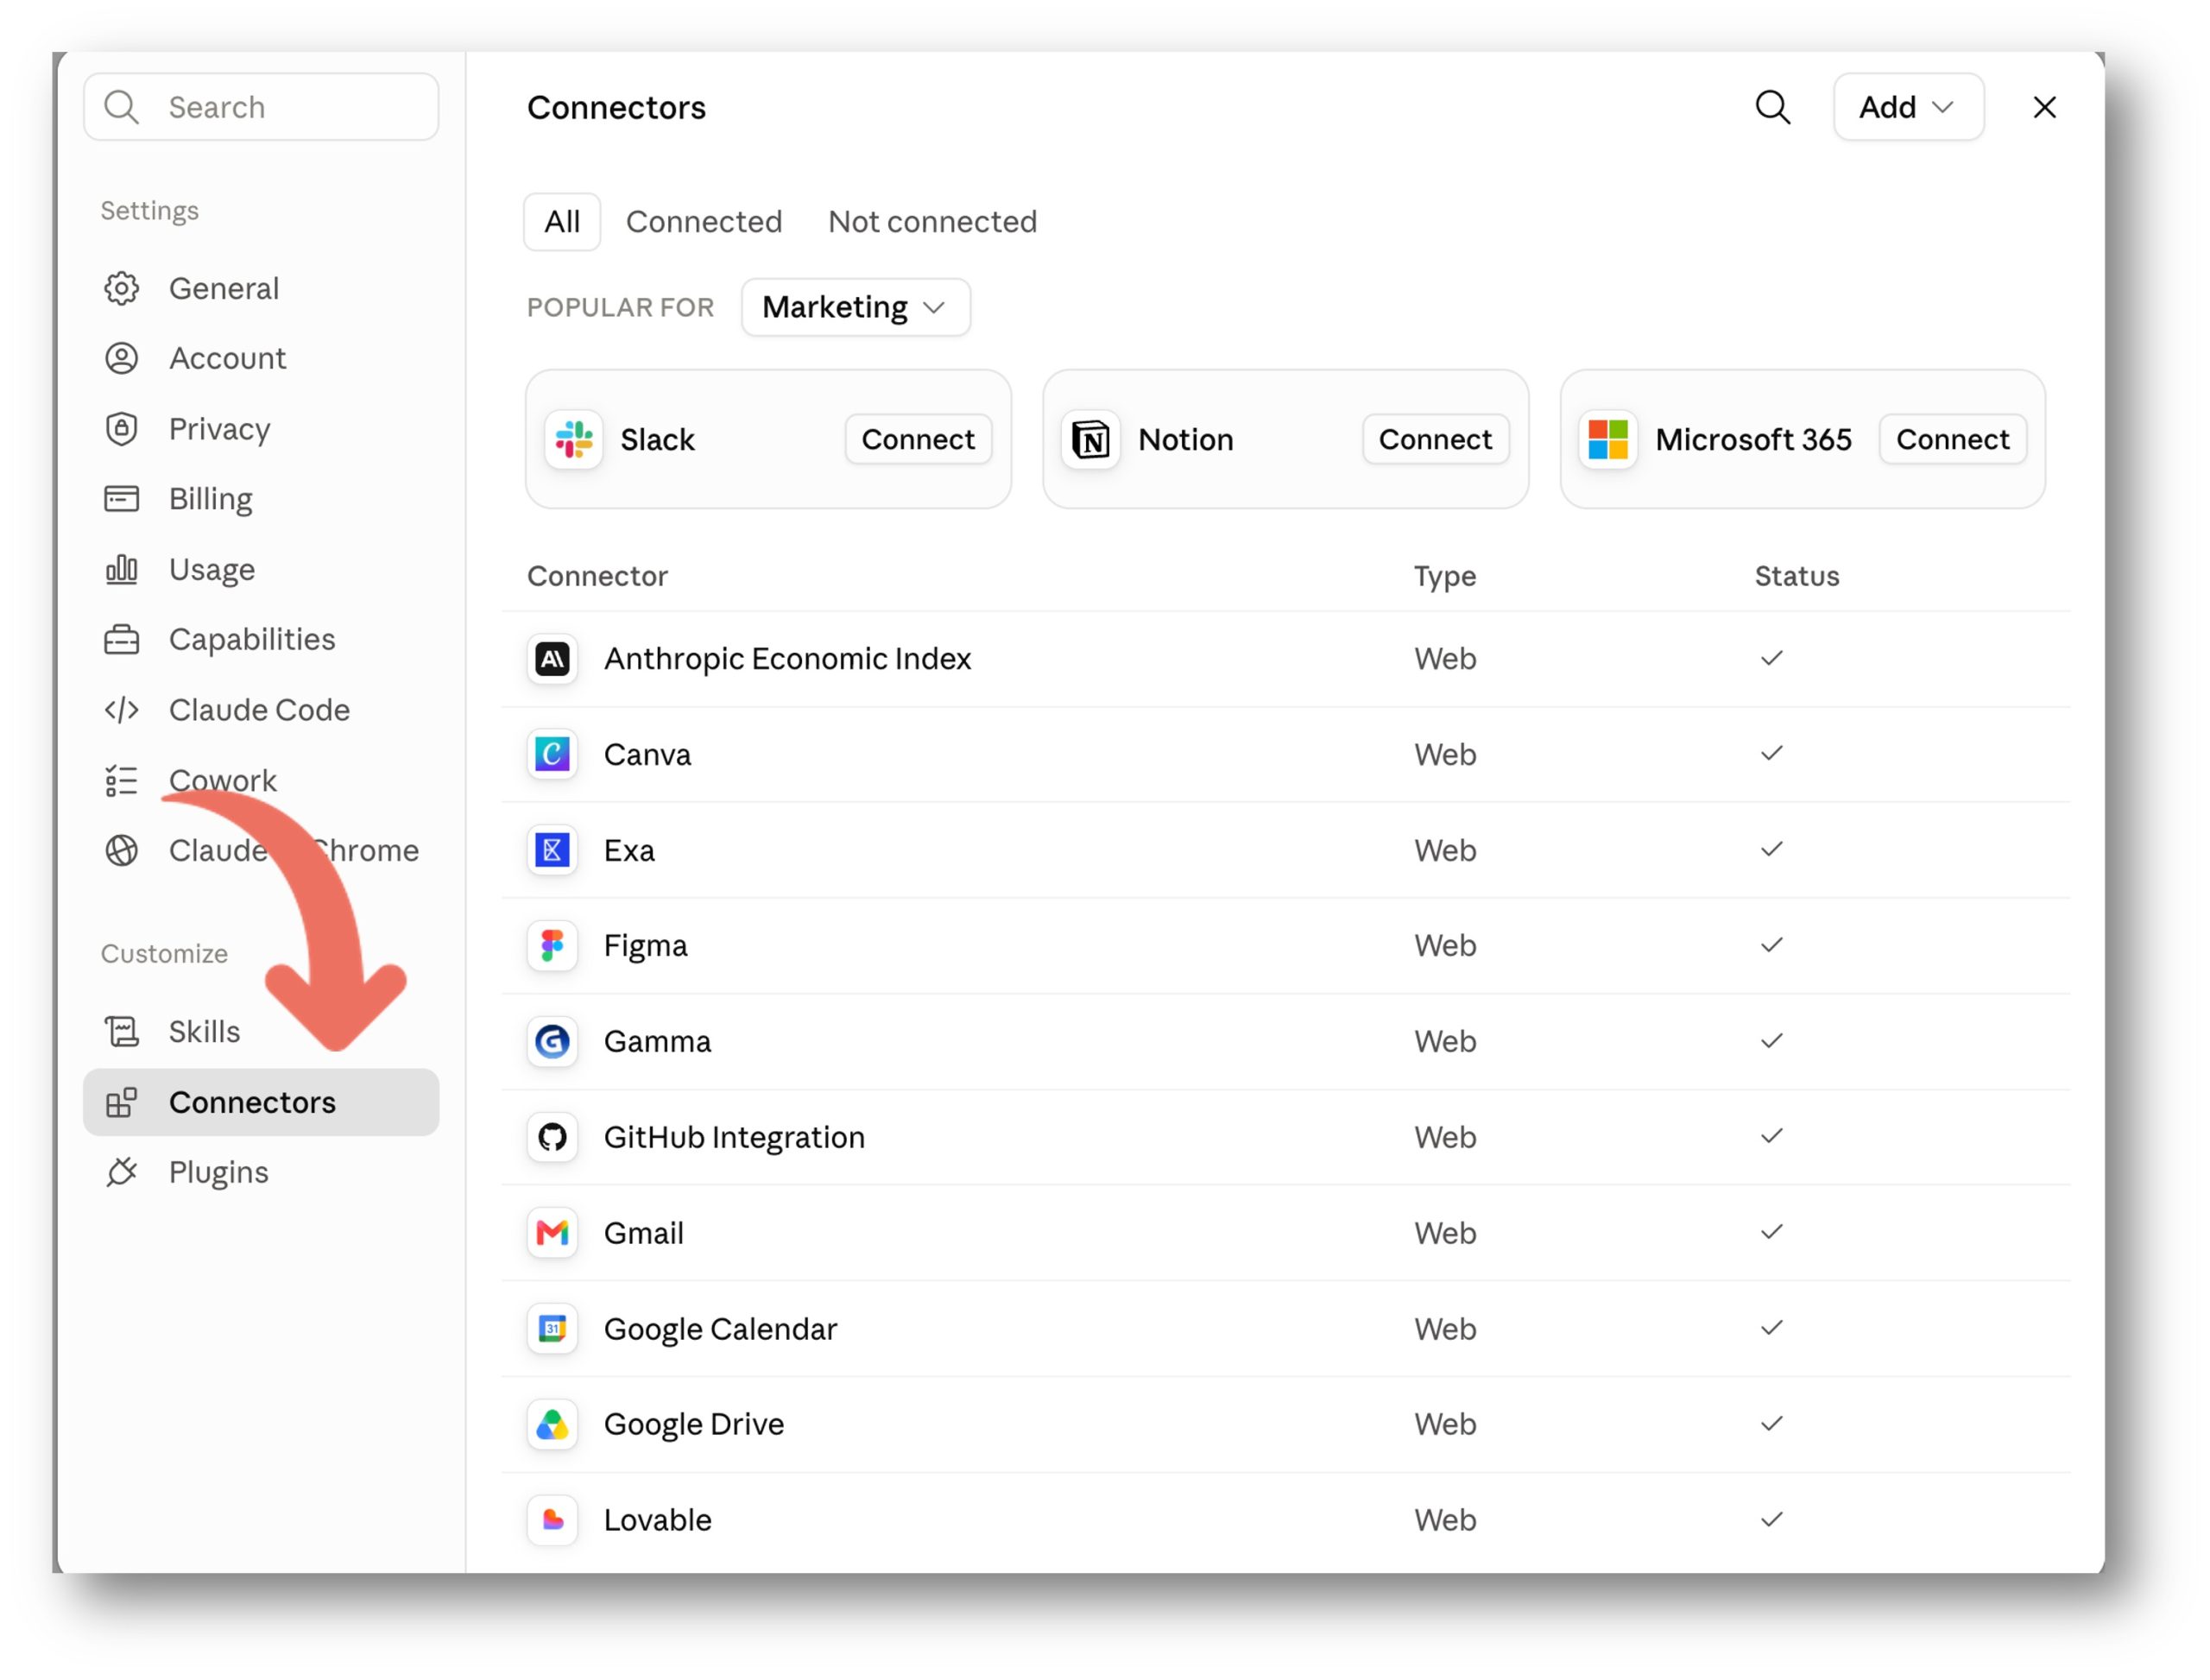Select the Exa connector name
This screenshot has height=1680, width=2210.
click(x=629, y=850)
